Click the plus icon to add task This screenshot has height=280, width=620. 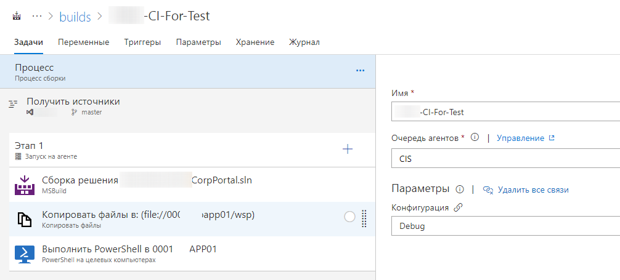[x=348, y=149]
